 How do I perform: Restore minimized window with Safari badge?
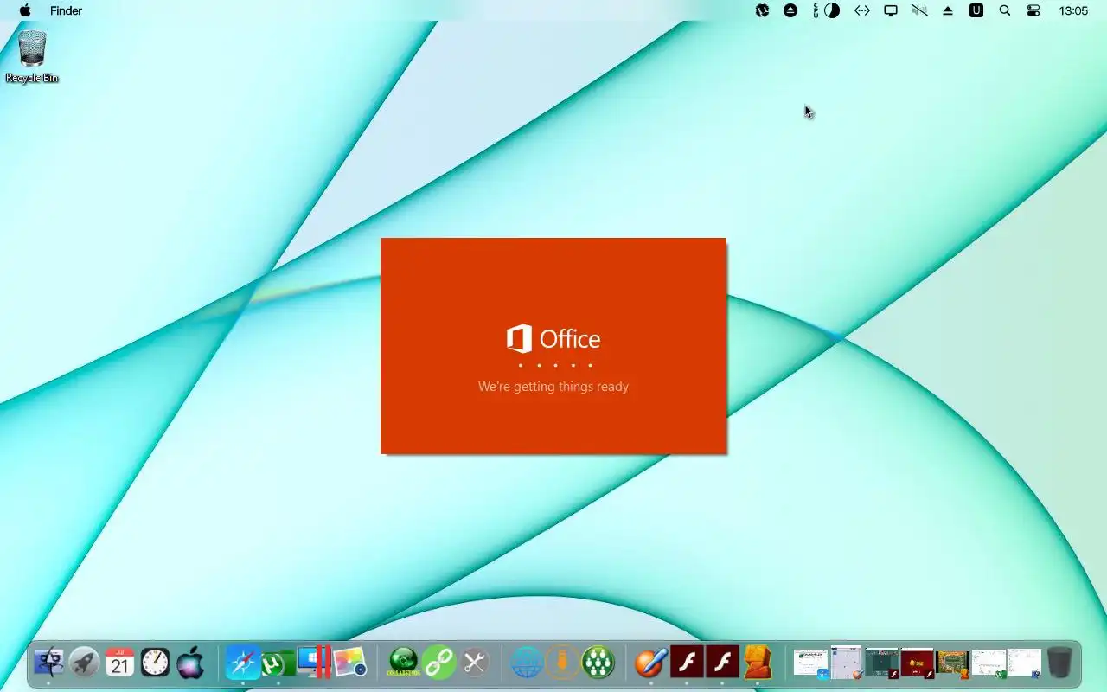point(810,663)
